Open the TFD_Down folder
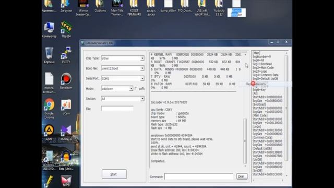Viewport: 334px width, 188px height. tap(185, 6)
